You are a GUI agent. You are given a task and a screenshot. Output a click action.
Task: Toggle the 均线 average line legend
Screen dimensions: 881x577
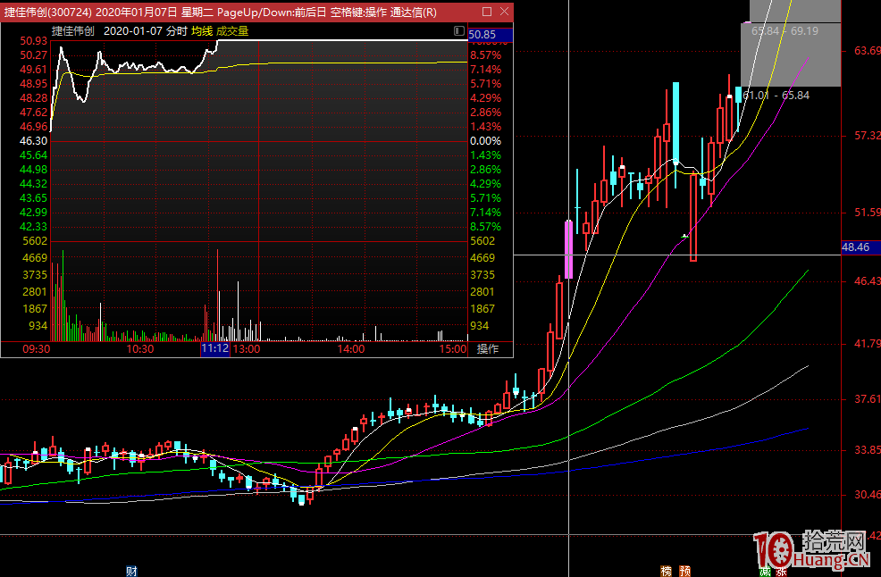pos(202,31)
